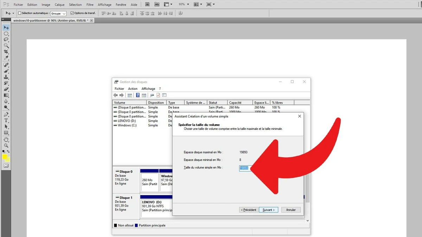422x237 pixels.
Task: Select the Hand tool
Action: click(x=6, y=139)
